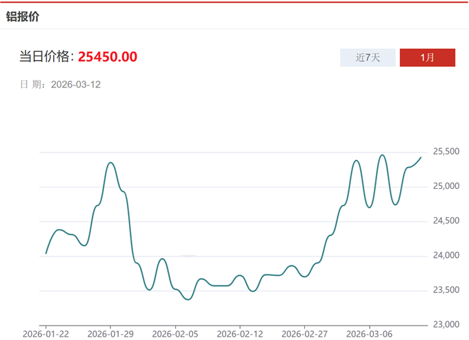Image resolution: width=469 pixels, height=340 pixels.
Task: Click the 23,000 y-axis label
Action: point(446,325)
